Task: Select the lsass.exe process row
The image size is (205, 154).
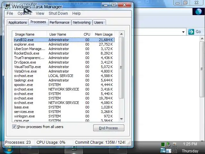Action: (64, 107)
